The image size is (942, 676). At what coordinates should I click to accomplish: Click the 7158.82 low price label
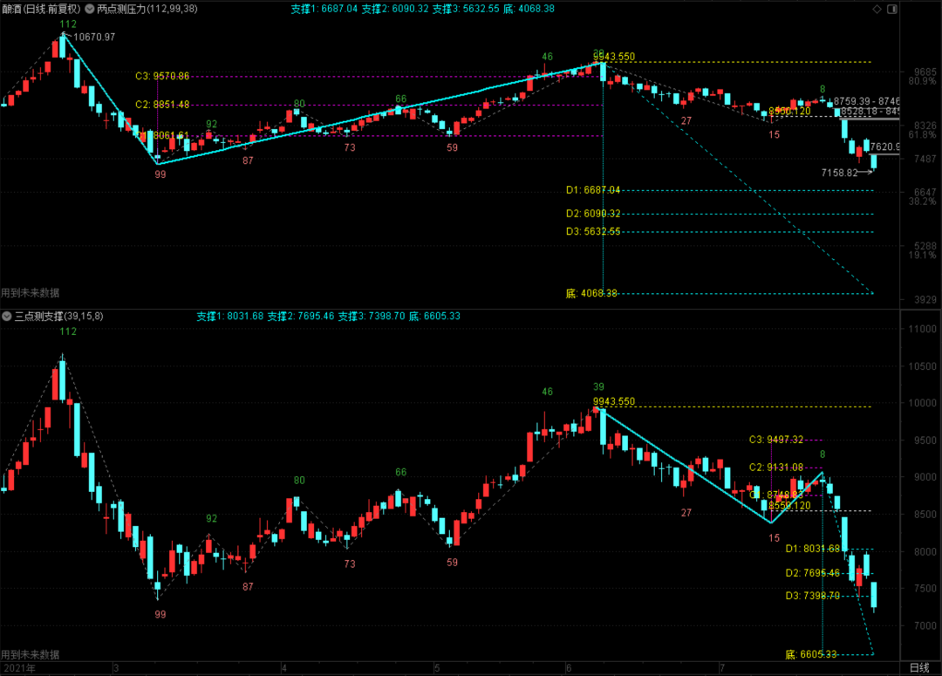pyautogui.click(x=839, y=173)
